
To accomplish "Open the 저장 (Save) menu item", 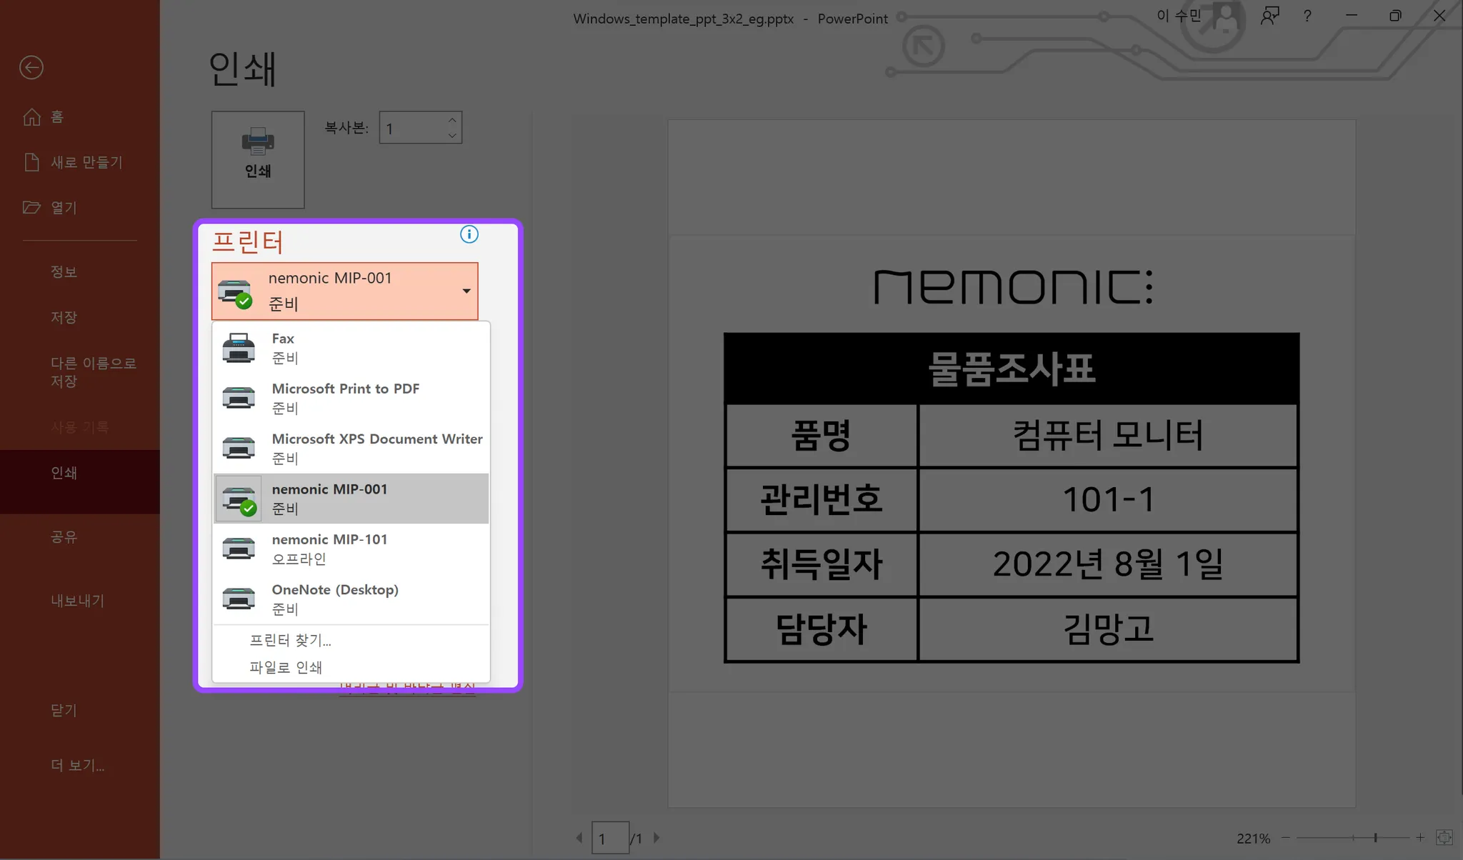I will [x=64, y=317].
